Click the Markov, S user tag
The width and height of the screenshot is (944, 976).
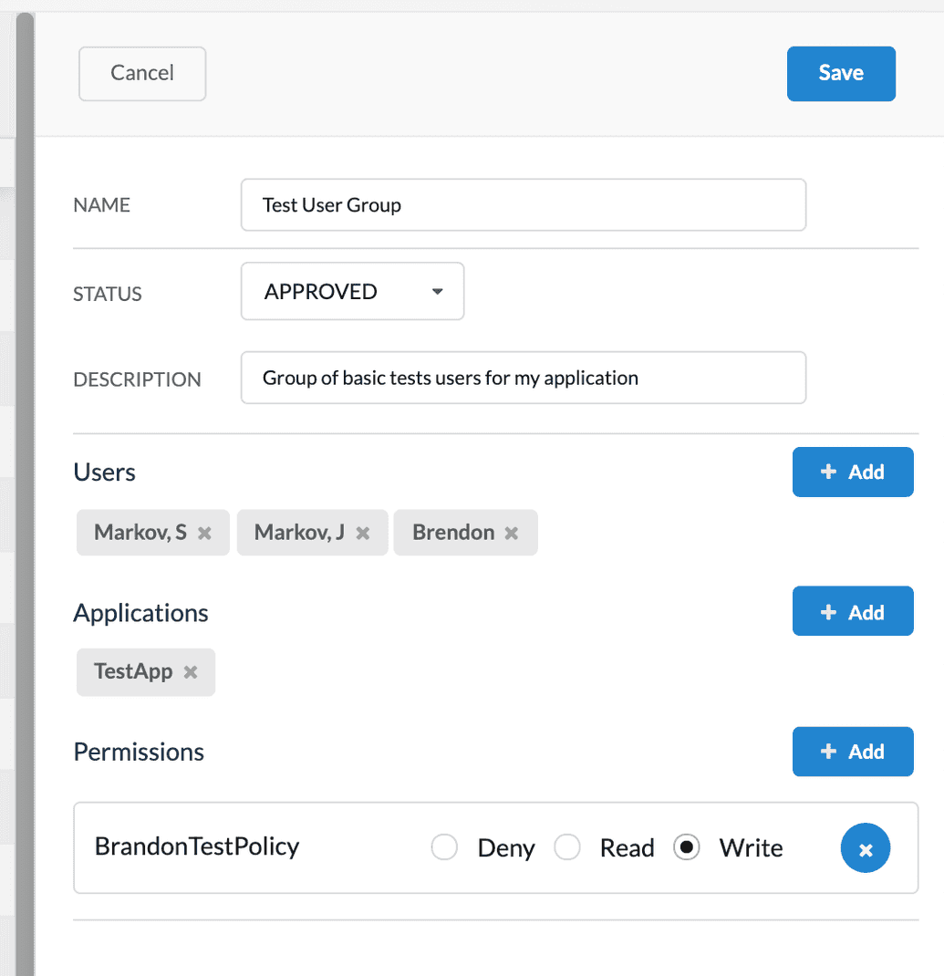pos(140,533)
